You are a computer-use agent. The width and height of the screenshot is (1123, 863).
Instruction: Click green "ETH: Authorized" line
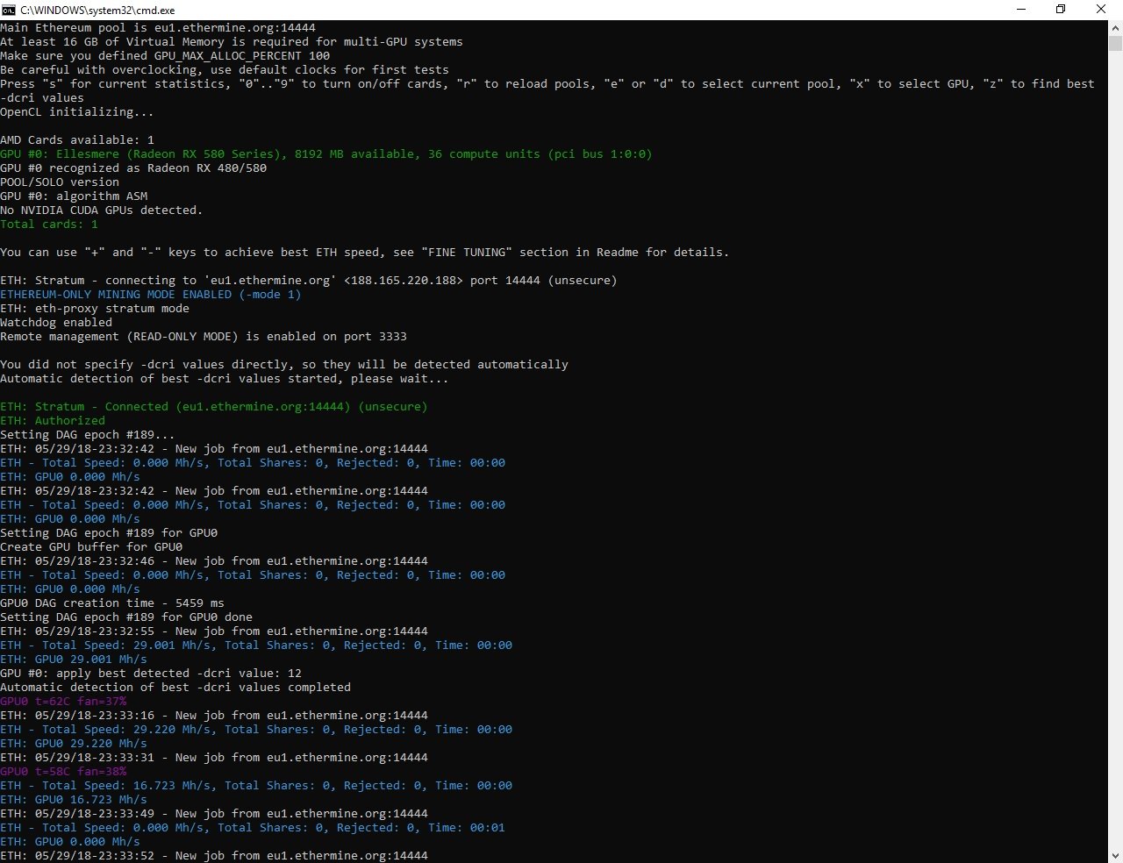[x=53, y=421]
